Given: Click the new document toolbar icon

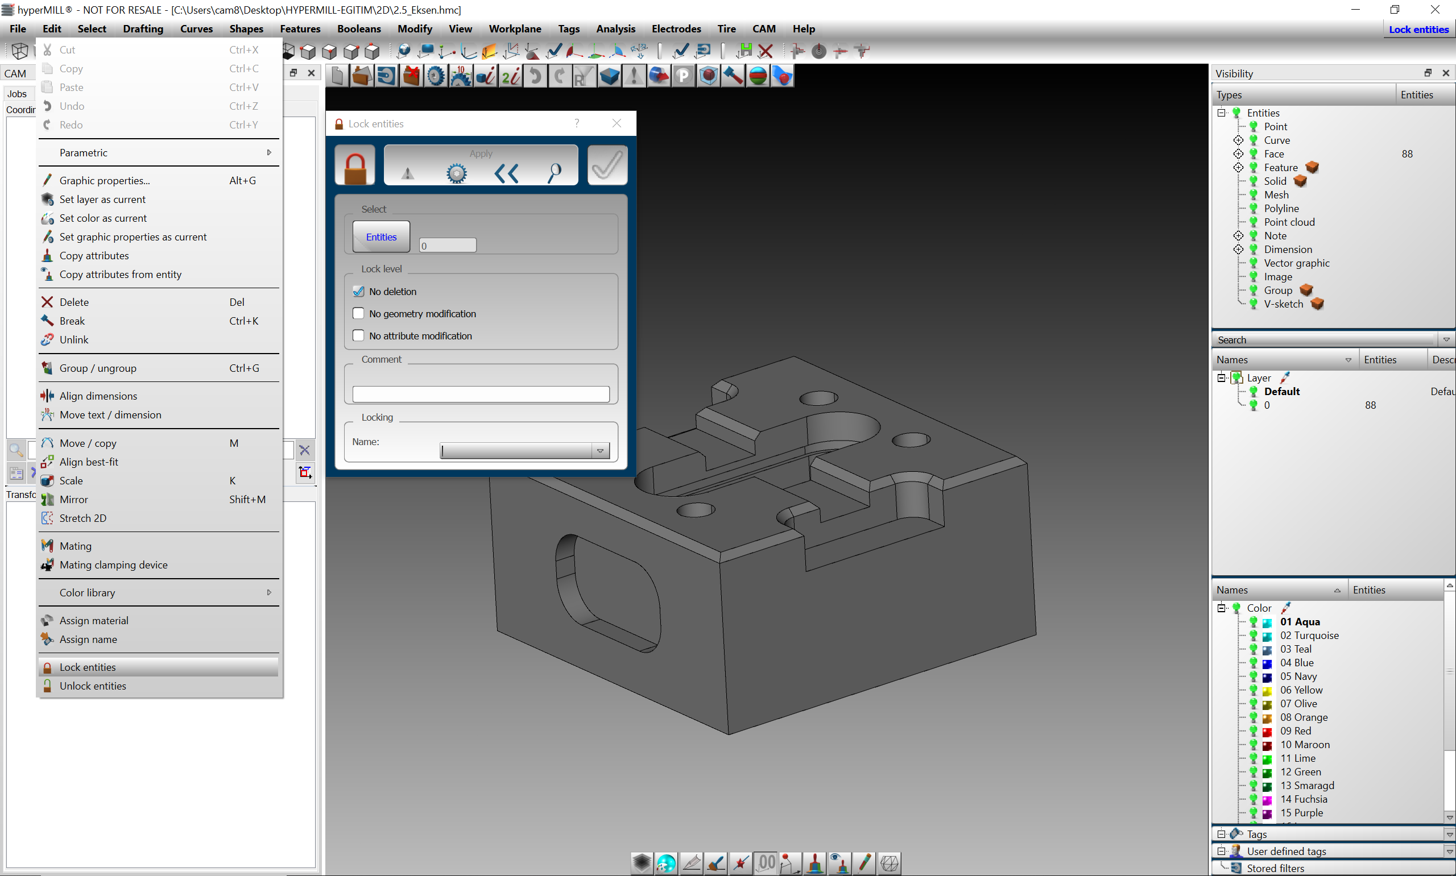Looking at the screenshot, I should point(337,76).
